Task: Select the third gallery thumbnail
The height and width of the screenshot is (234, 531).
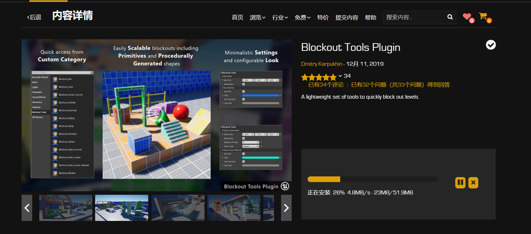Action: pos(178,208)
